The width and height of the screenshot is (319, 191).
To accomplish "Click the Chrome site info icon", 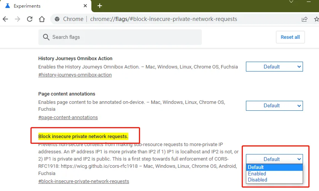I will click(57, 19).
